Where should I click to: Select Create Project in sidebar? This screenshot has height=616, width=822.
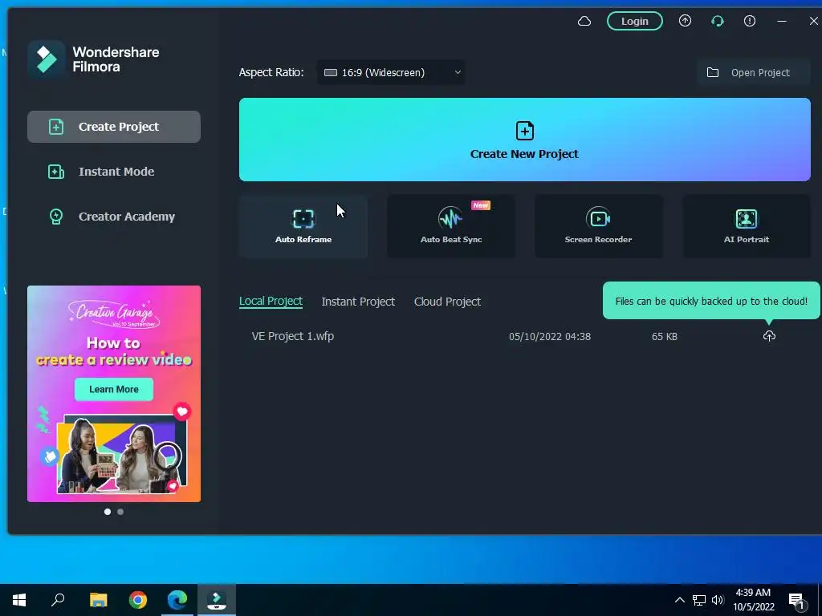click(114, 127)
